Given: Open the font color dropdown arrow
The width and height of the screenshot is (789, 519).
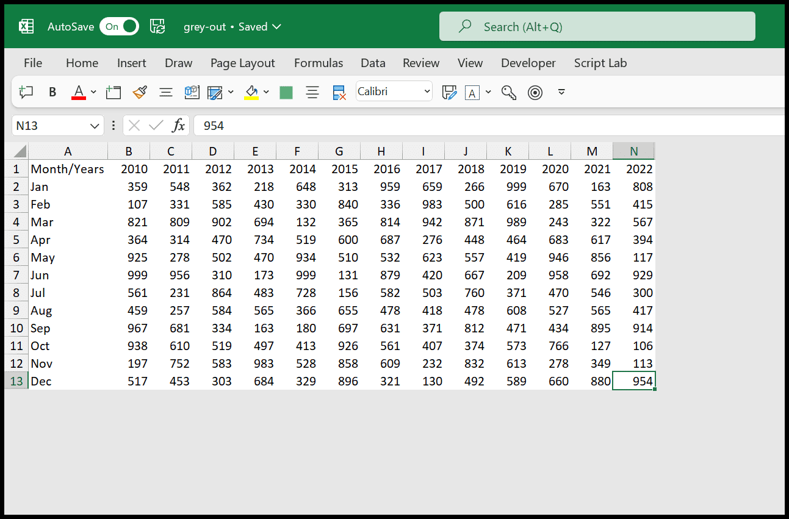Looking at the screenshot, I should 93,92.
